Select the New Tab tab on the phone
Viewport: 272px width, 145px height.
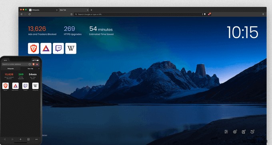click(x=30, y=69)
